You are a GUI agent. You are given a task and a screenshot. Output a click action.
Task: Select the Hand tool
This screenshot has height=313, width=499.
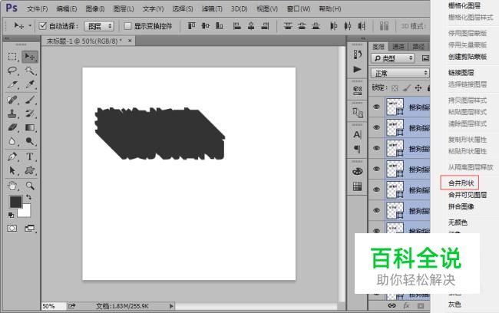click(12, 186)
